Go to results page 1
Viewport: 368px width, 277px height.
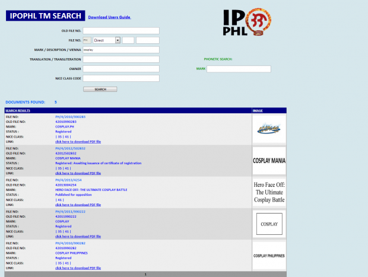(145, 275)
